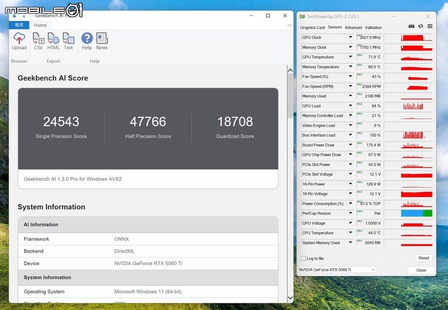This screenshot has width=448, height=310.
Task: Click Half Precision Score value 47766
Action: (x=148, y=122)
